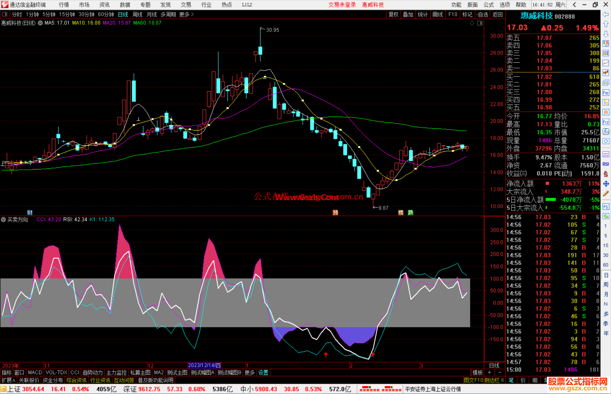Switch to the MACD indicator tab

(x=35, y=373)
